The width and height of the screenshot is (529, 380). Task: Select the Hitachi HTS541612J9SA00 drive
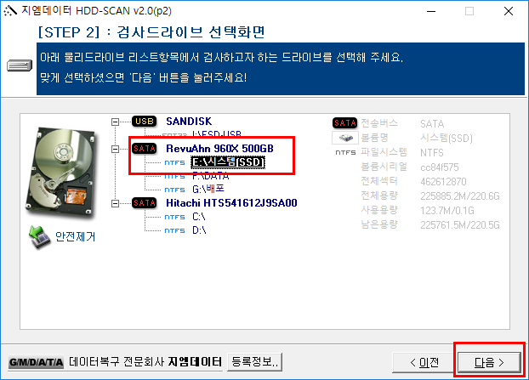click(x=231, y=203)
